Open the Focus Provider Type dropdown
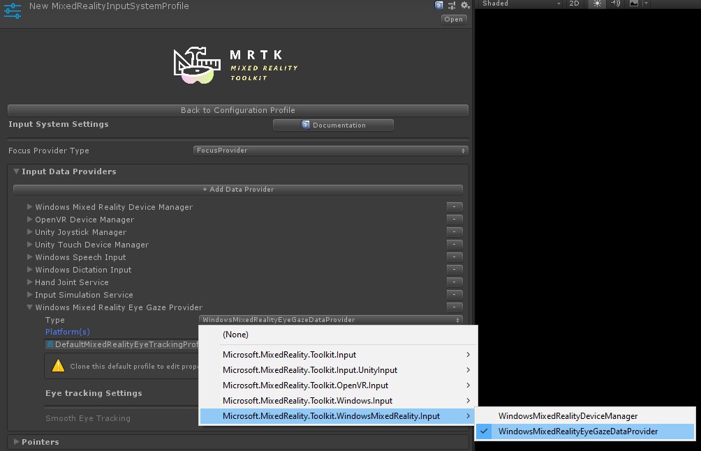This screenshot has width=701, height=451. point(331,151)
